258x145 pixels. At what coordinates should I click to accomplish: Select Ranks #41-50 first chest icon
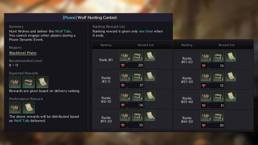[206, 116]
